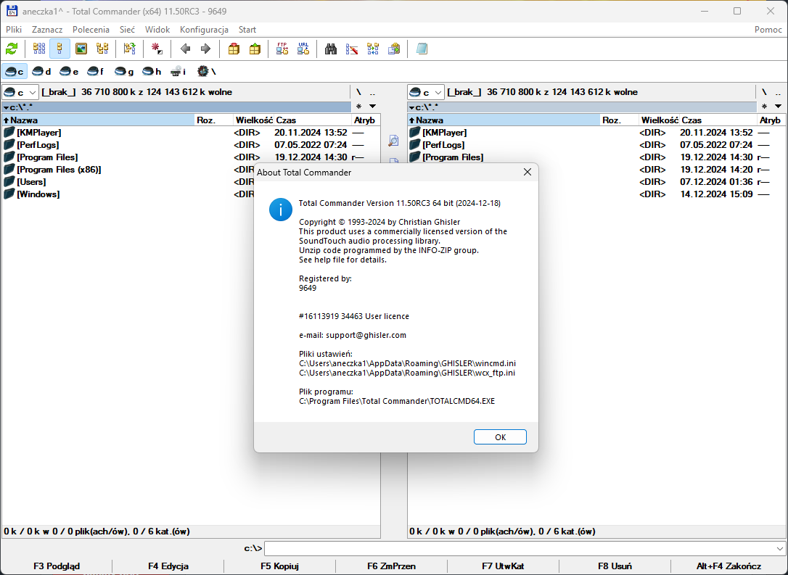Screen dimensions: 788x575
Task: Click the red star selection icon
Action: click(157, 49)
